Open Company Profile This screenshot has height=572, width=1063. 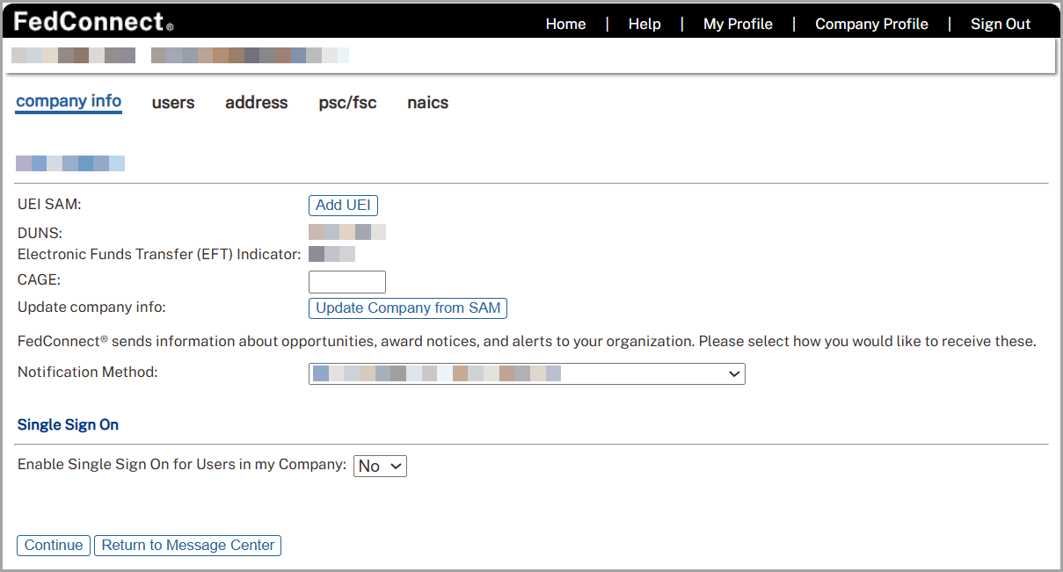(x=871, y=24)
